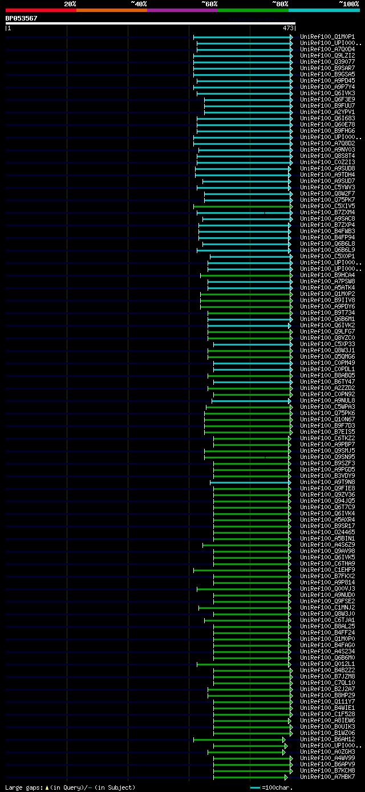Click UniRef100_Q8S8T4 label
Viewport: 365px width, 792px height.
pos(327,156)
